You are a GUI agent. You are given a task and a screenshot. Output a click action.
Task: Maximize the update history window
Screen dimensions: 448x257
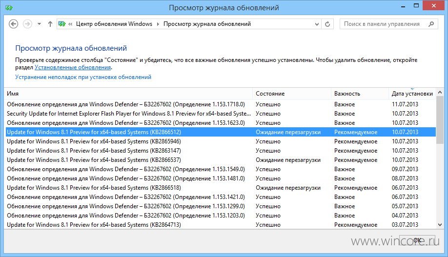pos(416,6)
